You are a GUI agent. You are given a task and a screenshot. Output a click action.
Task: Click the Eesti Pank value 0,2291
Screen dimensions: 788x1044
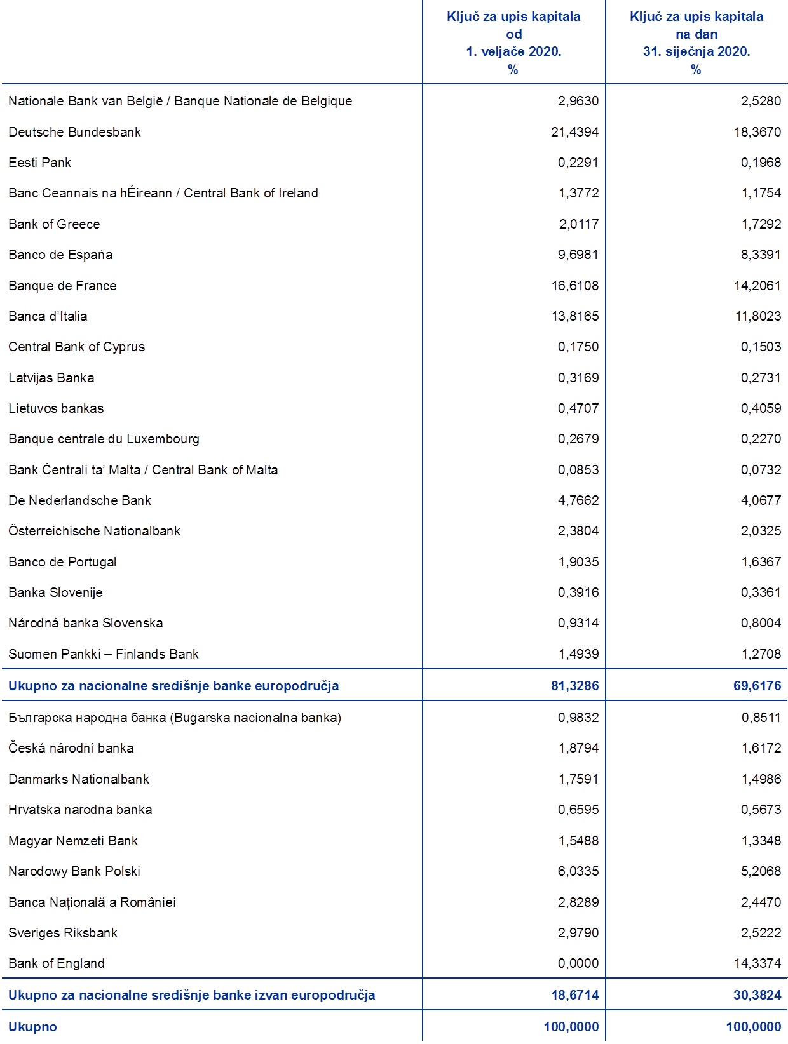pos(578,163)
